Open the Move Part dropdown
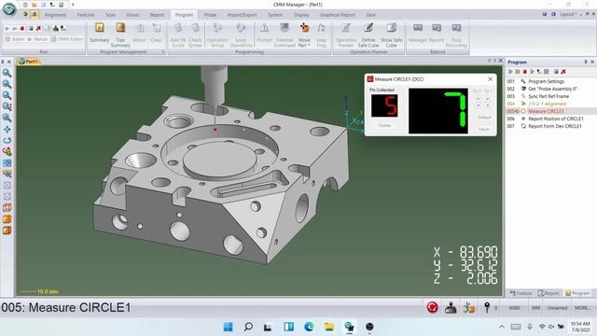The width and height of the screenshot is (597, 336). (x=304, y=35)
